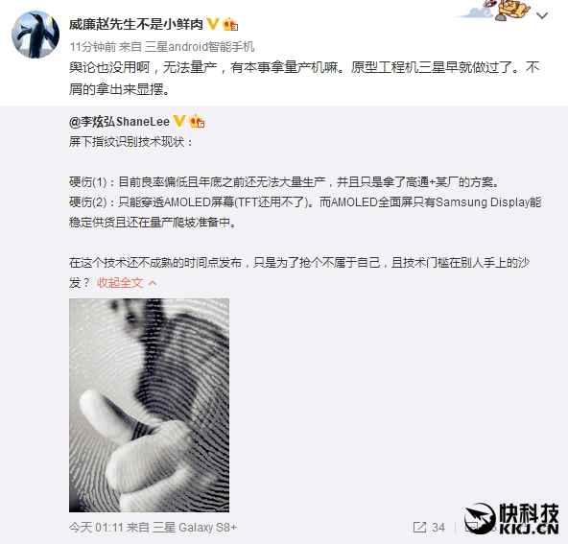Click the crown member badge next to 李炫弘ShaneLee

[197, 121]
